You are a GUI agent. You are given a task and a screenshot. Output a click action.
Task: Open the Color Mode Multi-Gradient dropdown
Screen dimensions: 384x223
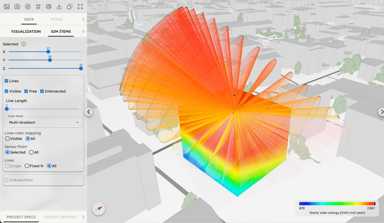(x=44, y=122)
